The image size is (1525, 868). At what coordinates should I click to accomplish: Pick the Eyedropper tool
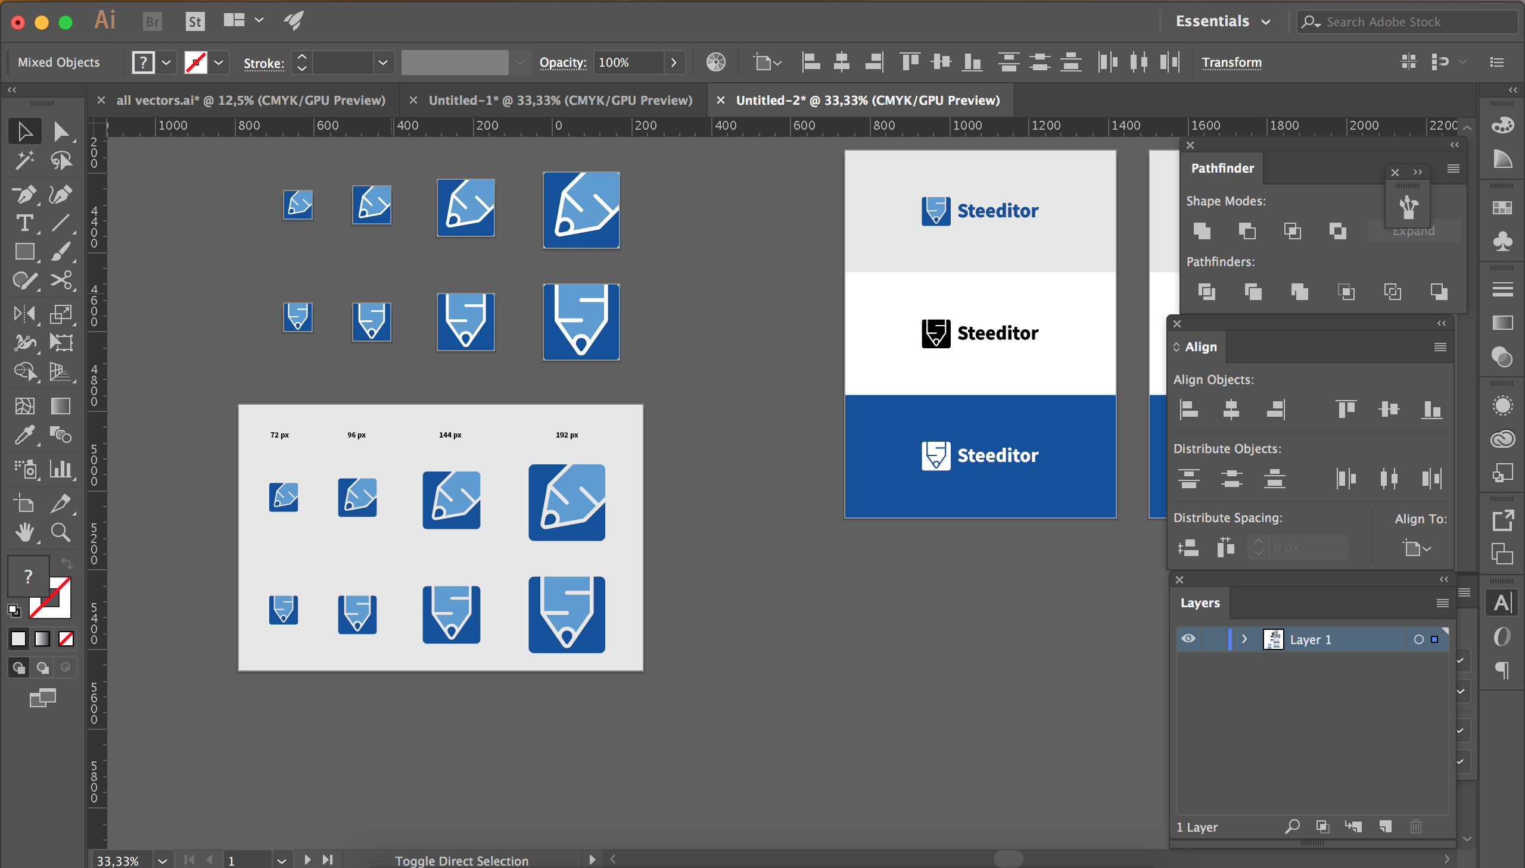coord(24,435)
